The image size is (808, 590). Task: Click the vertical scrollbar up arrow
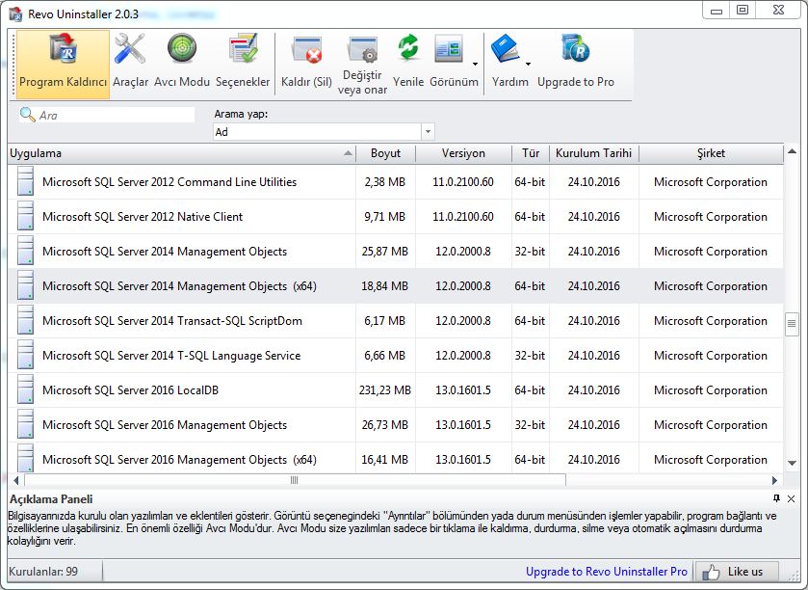792,152
